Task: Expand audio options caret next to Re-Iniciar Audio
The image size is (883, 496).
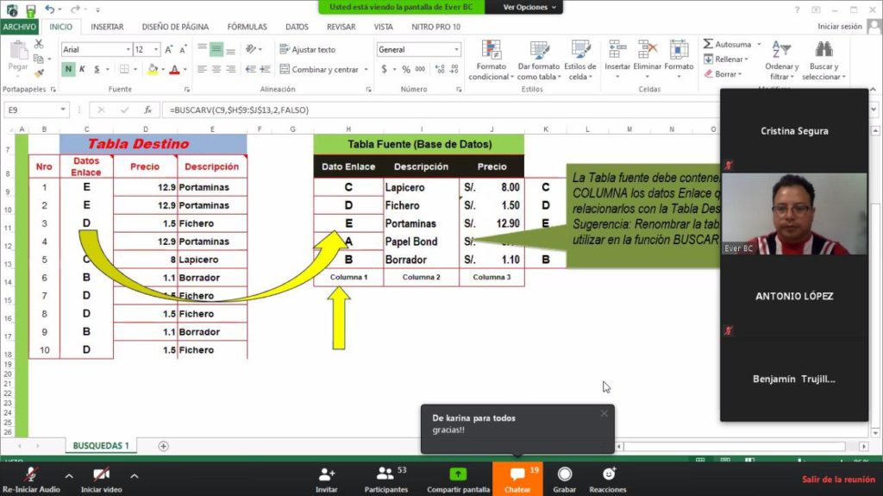Action: (x=69, y=476)
